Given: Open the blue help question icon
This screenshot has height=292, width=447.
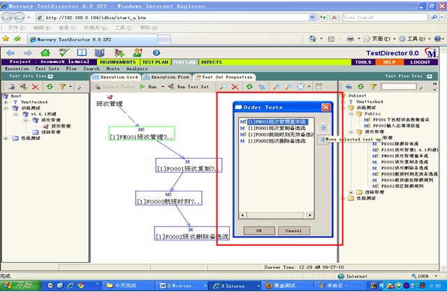Looking at the screenshot, I should point(156,53).
